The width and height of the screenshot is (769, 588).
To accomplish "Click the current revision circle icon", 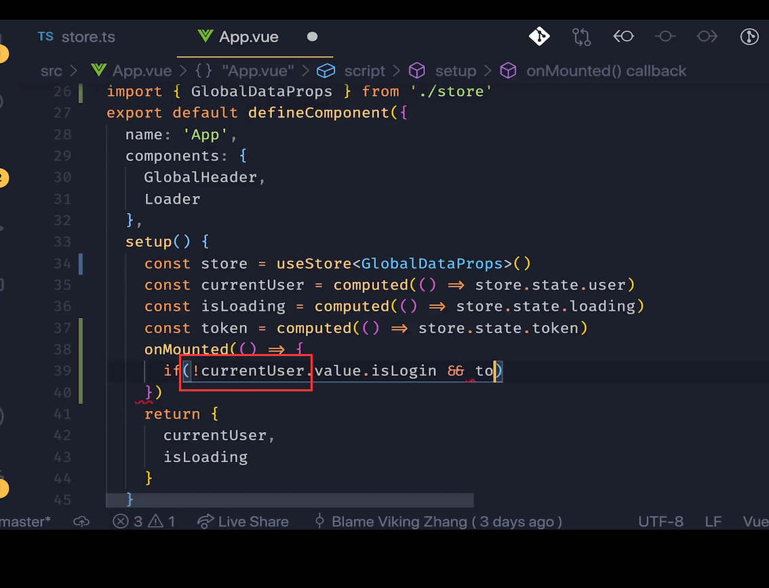I will click(665, 37).
